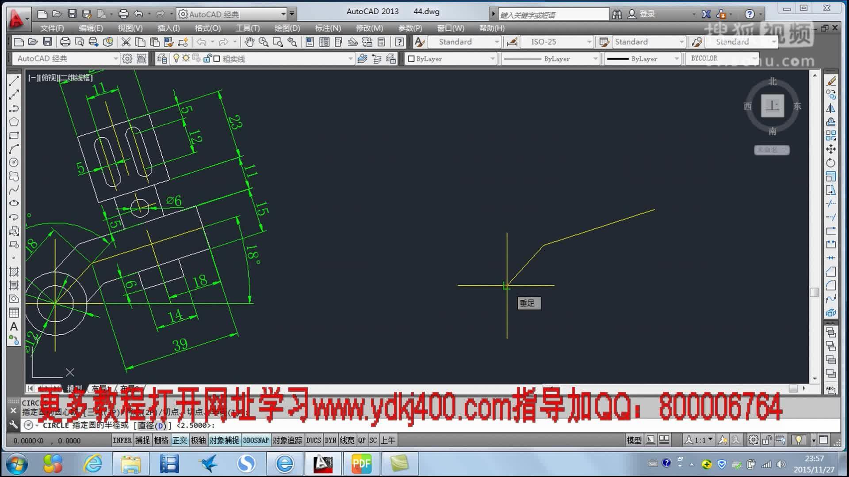Open the AutoCAD 经典 workspace dropdown
The height and width of the screenshot is (477, 849).
[116, 58]
